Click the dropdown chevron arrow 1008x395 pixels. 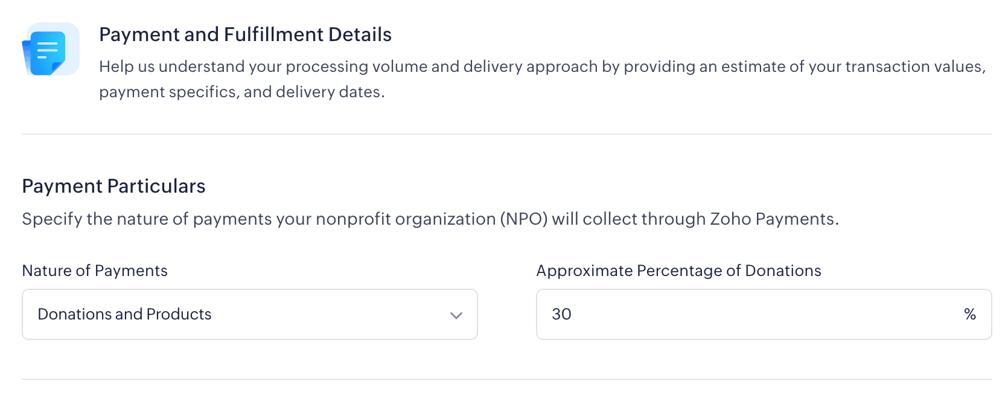(456, 315)
